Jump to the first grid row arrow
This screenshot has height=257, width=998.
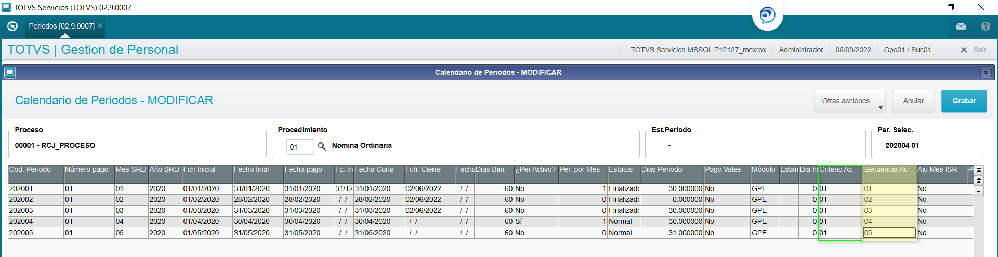979,170
